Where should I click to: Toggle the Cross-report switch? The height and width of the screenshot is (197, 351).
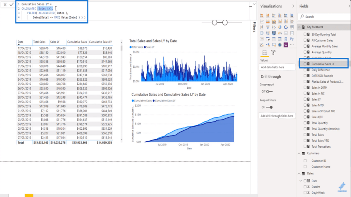[x=269, y=91]
